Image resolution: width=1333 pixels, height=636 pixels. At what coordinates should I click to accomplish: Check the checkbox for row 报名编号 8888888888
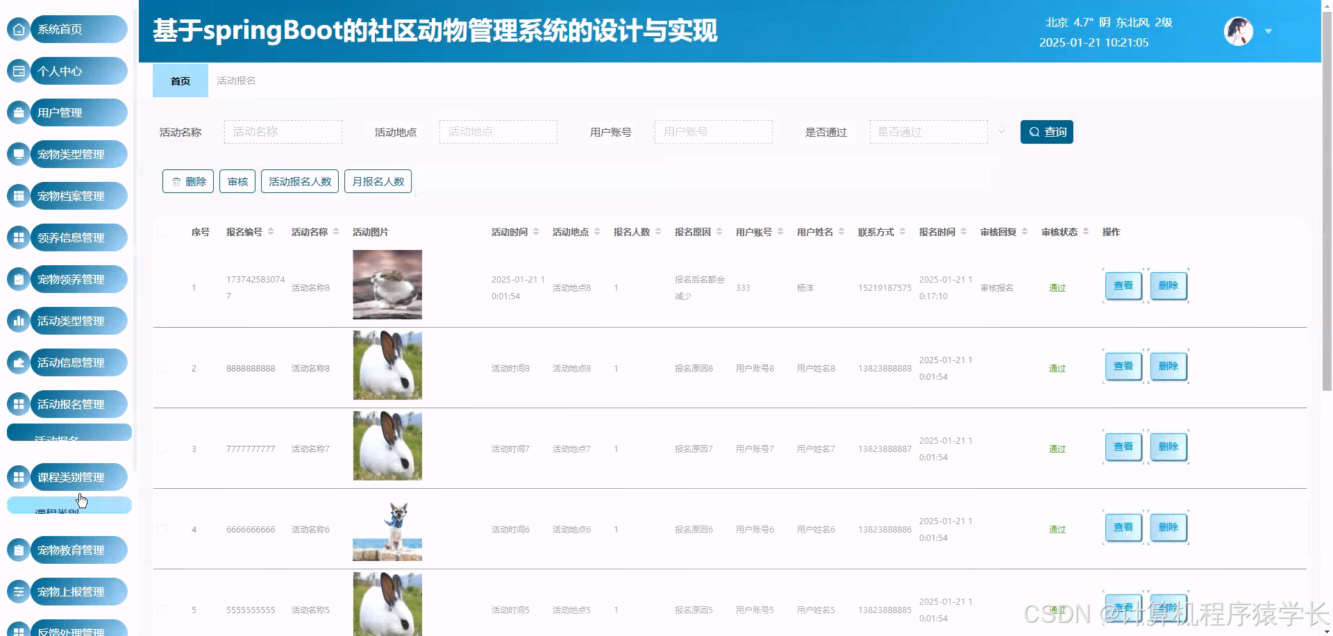coord(162,368)
